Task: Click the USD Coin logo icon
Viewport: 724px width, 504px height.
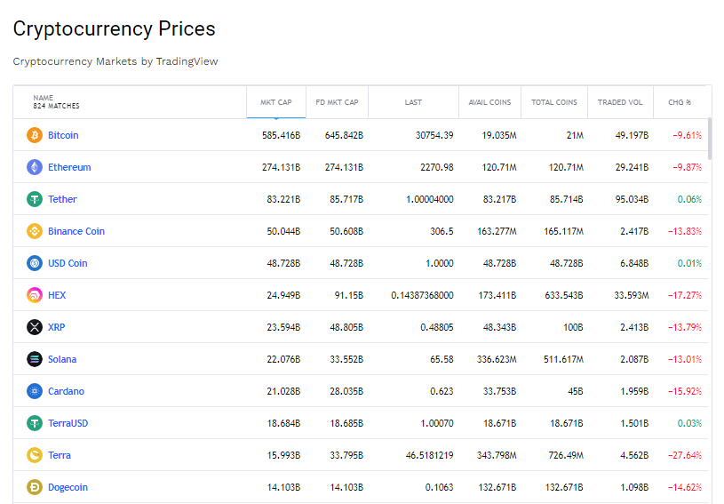Action: (35, 263)
